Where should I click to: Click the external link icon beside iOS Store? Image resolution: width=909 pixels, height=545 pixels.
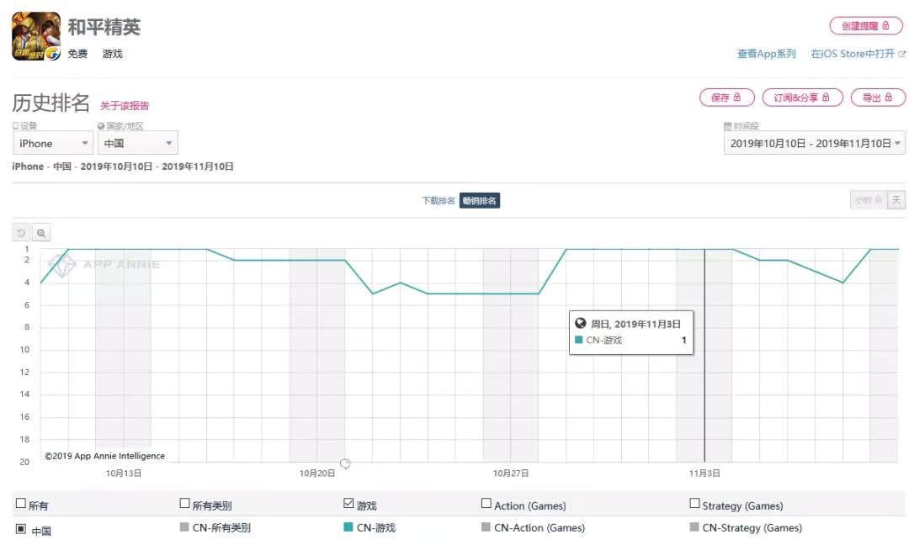tap(901, 54)
